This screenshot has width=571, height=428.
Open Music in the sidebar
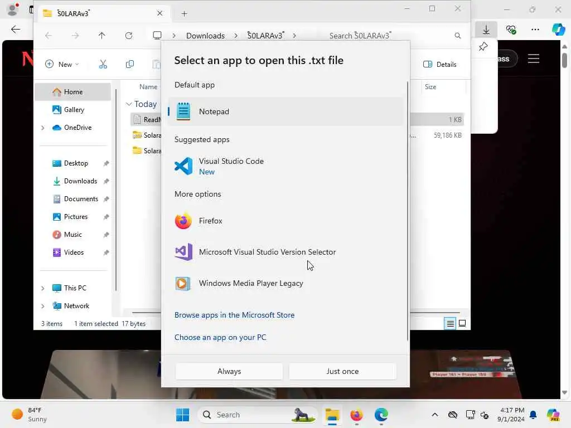(73, 235)
